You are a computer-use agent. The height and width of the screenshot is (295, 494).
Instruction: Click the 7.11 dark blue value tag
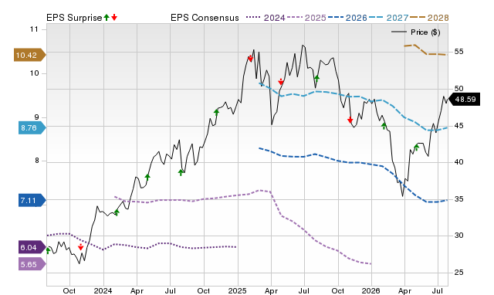32,200
